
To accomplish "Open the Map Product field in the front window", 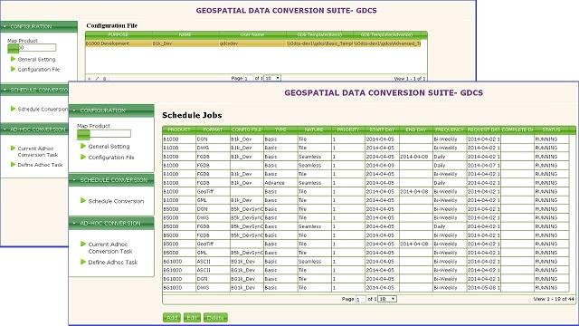I will pyautogui.click(x=104, y=134).
